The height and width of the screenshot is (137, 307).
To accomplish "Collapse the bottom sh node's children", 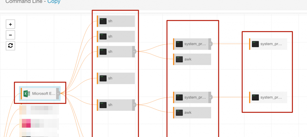I will 134,105.
